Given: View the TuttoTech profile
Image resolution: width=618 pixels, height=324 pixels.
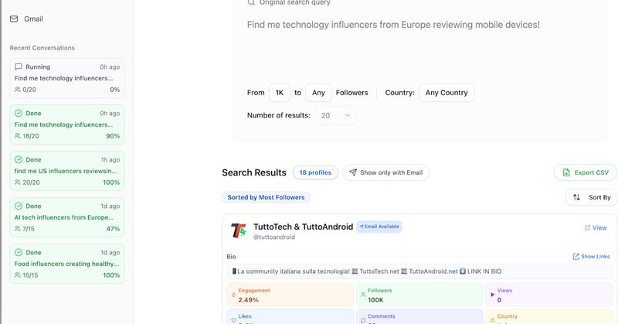Looking at the screenshot, I should 596,227.
